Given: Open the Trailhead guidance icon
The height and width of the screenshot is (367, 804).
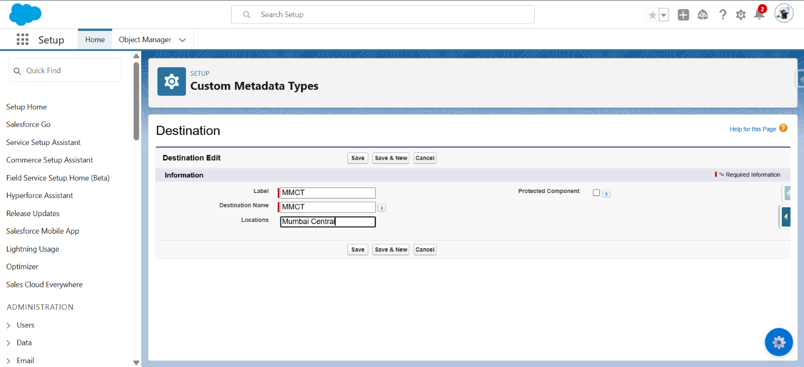Looking at the screenshot, I should point(702,15).
